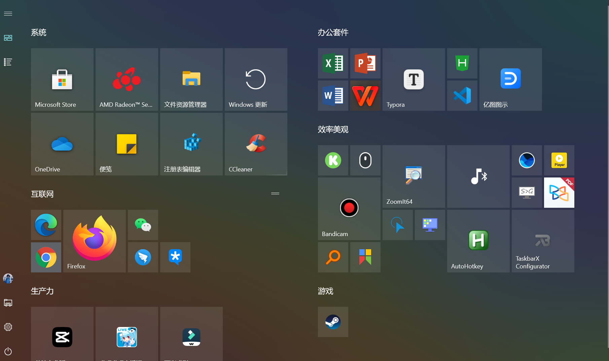Click the 系统 group title
Screen dimensions: 609x361
(39, 32)
